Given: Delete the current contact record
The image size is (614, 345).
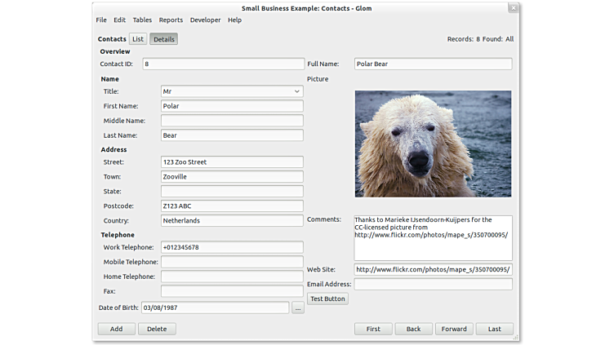Looking at the screenshot, I should click(157, 329).
